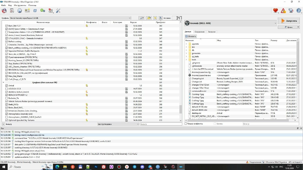Click the help question mark icon
Screen dimensions: 303x170
tap(299, 11)
